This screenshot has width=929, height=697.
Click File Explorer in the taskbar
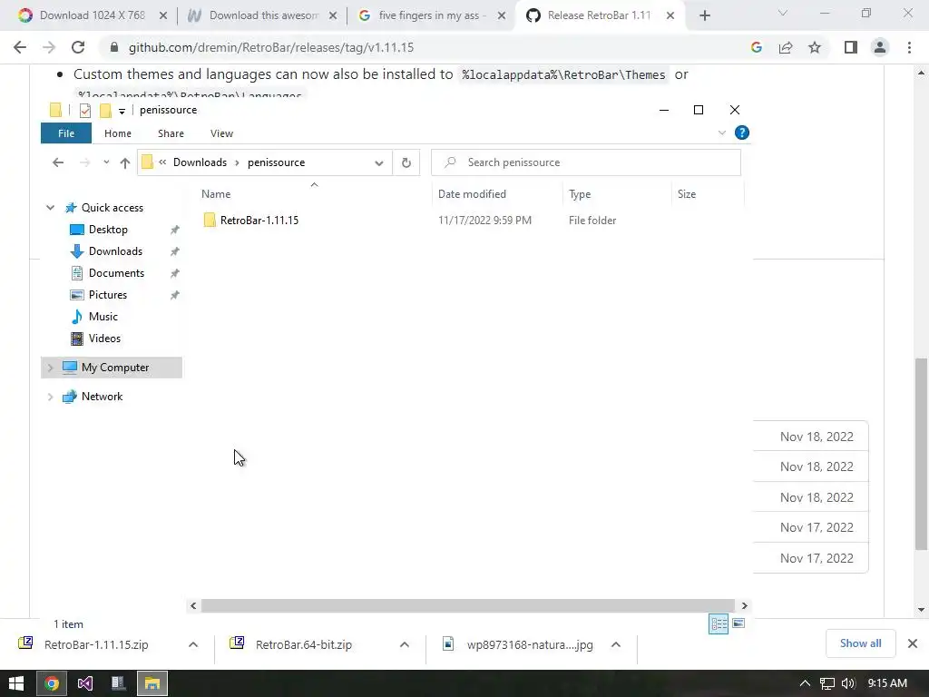point(152,683)
